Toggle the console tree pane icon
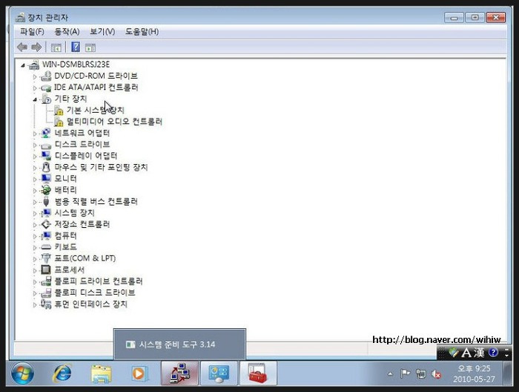 pyautogui.click(x=56, y=48)
